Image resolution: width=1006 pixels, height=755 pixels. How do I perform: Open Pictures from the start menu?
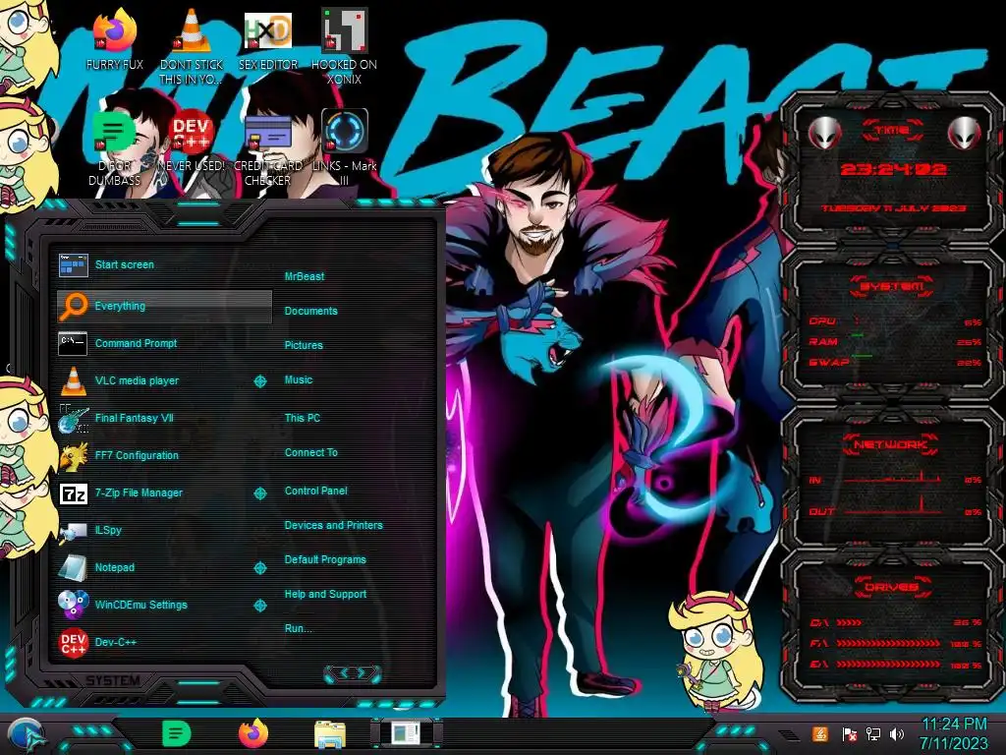pyautogui.click(x=304, y=345)
